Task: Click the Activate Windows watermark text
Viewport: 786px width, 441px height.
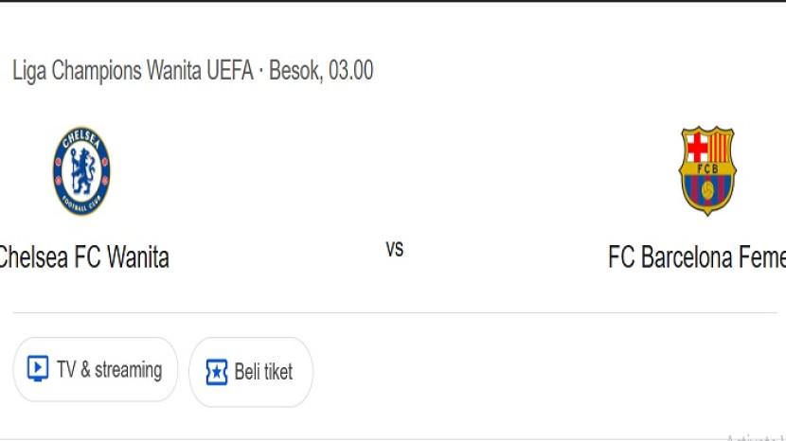Action: click(755, 437)
